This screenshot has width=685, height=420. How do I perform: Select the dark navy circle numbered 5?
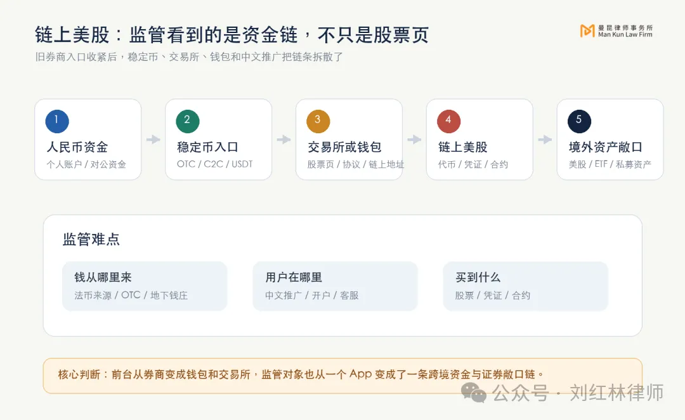click(579, 121)
